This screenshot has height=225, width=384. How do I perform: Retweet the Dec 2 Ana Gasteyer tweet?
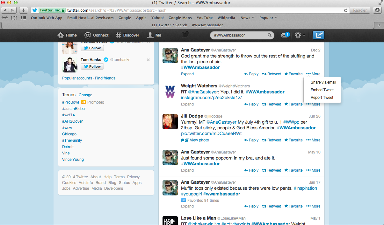(272, 74)
